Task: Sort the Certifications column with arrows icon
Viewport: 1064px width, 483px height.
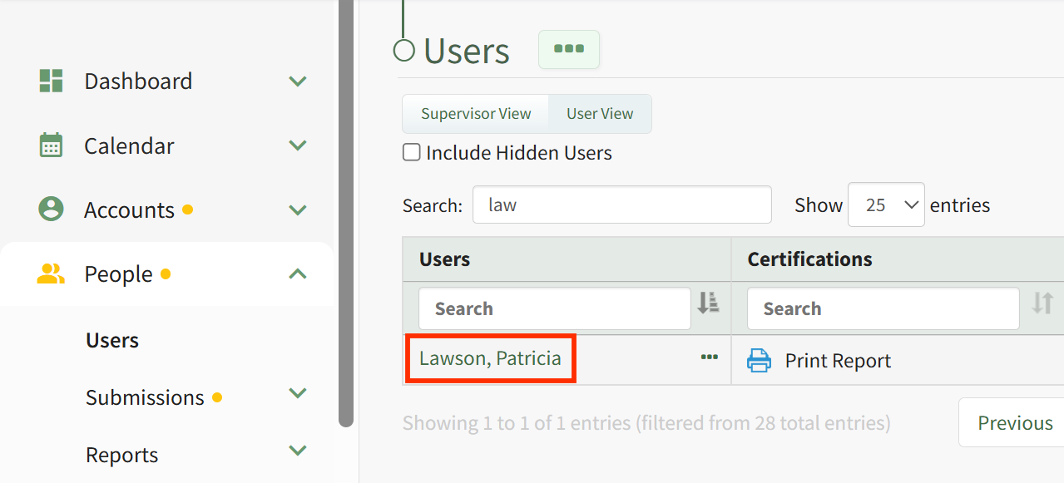Action: point(1042,303)
